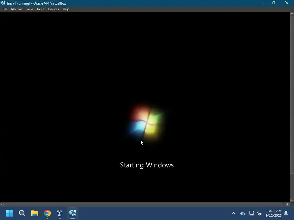
Task: Show hidden system tray icons
Action: [x=233, y=213]
